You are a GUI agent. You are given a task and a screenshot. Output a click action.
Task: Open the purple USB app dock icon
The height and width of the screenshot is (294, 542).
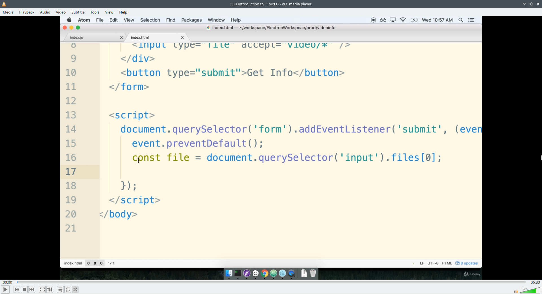click(x=247, y=273)
